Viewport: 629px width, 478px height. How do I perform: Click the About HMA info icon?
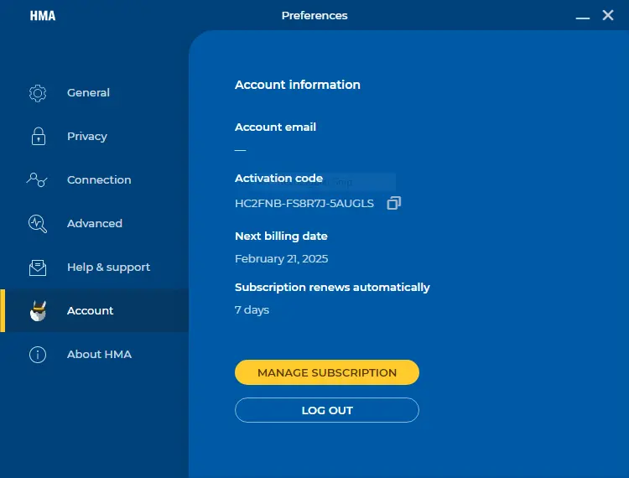[x=38, y=355]
